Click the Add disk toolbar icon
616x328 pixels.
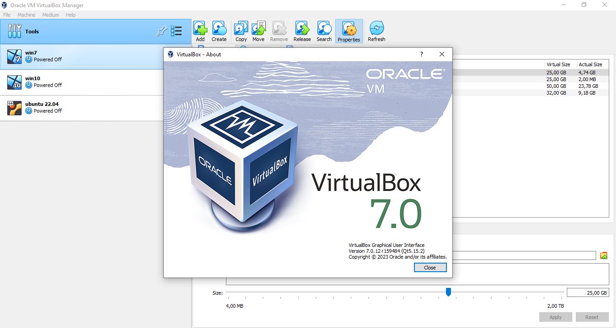tap(200, 32)
